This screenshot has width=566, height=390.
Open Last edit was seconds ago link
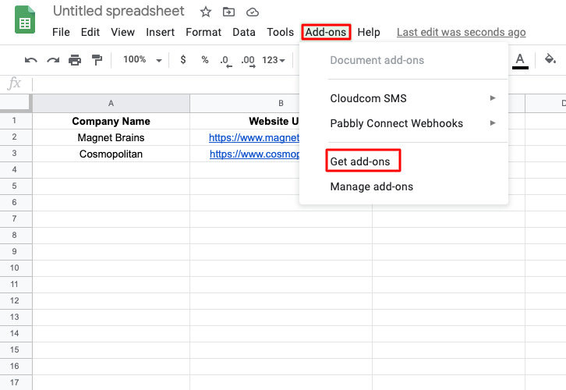pyautogui.click(x=462, y=32)
